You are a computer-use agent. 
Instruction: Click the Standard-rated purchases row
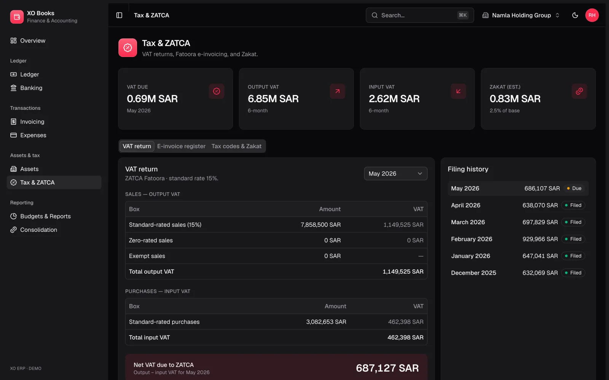(276, 322)
